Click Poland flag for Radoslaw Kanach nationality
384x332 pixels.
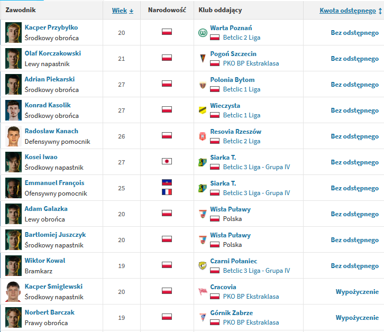167,135
